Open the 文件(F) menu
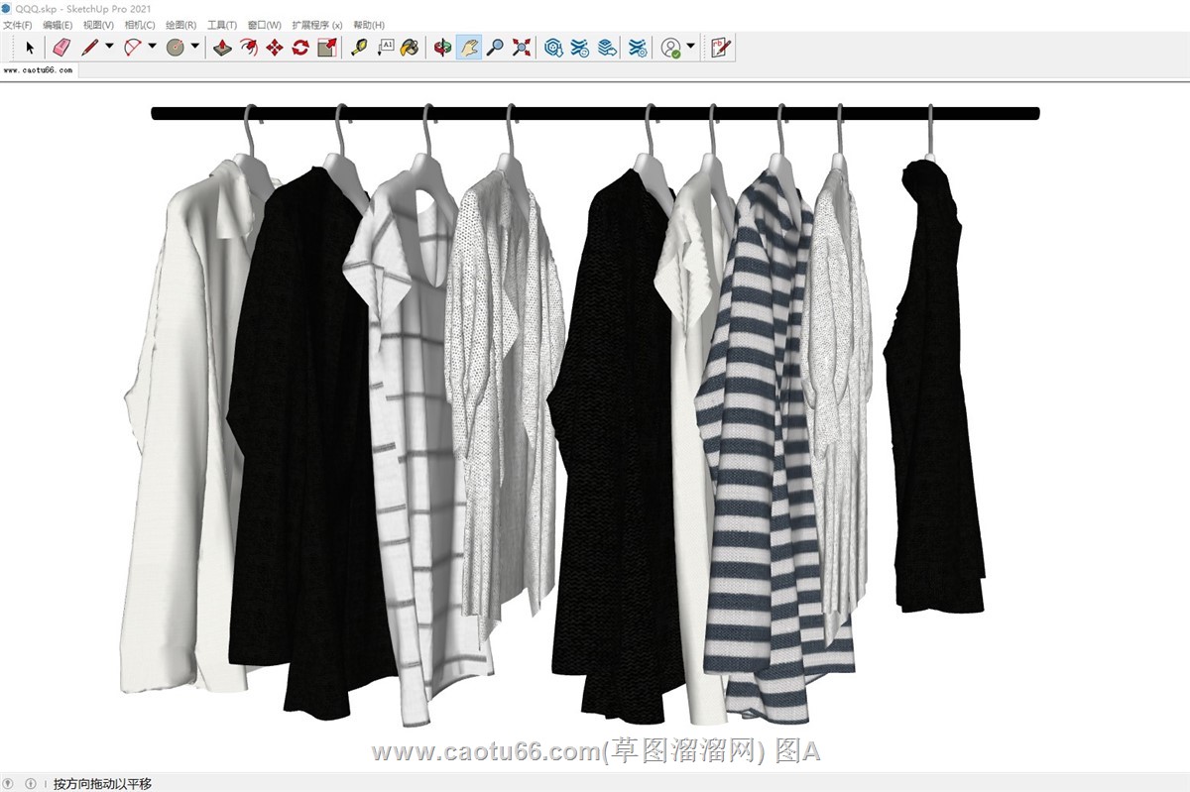1190x792 pixels. 18,25
